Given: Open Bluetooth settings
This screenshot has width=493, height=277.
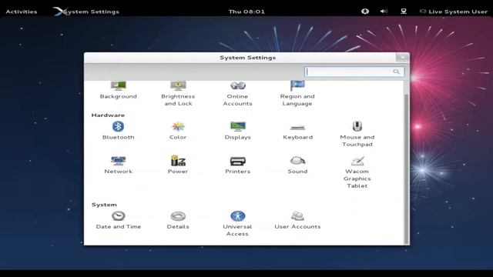Looking at the screenshot, I should pyautogui.click(x=118, y=130).
